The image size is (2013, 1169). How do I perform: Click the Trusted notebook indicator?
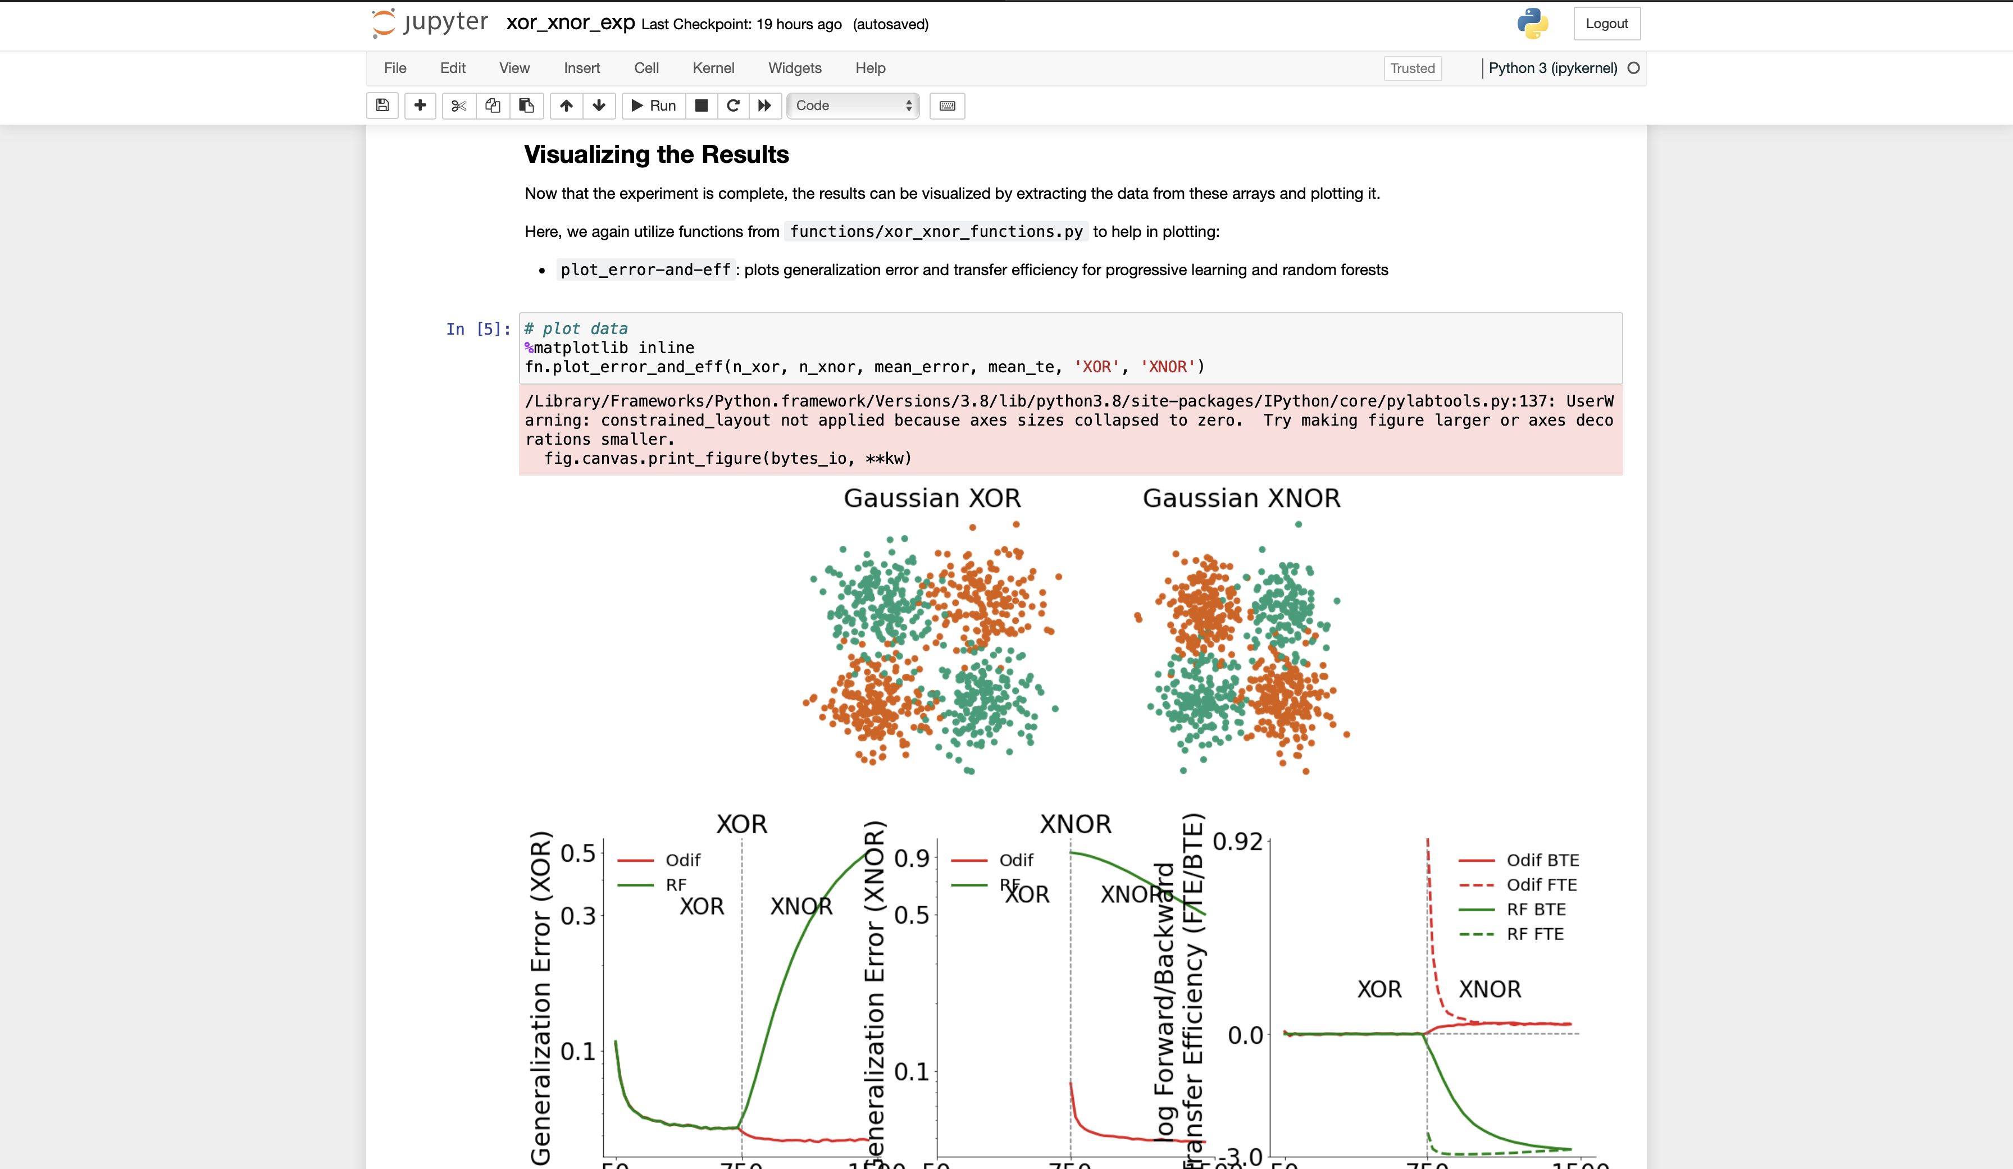click(1411, 69)
